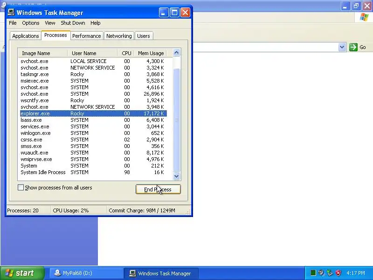Close the Windows Task Manager window
This screenshot has width=373, height=280.
pos(185,13)
